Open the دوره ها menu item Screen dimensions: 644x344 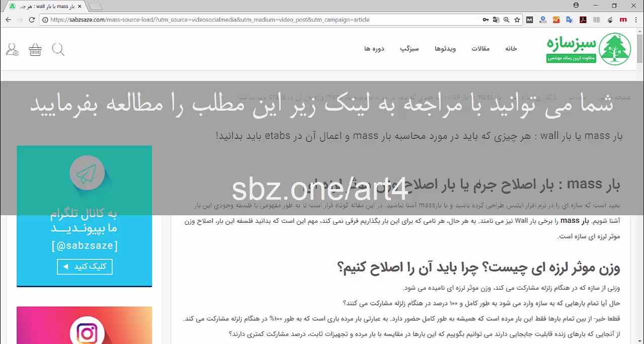[374, 49]
